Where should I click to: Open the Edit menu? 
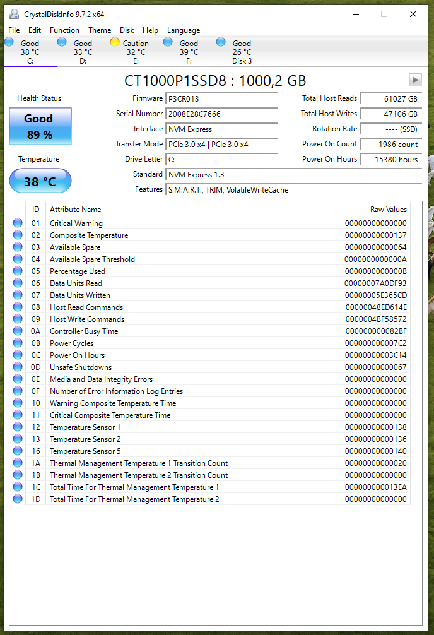click(x=35, y=30)
